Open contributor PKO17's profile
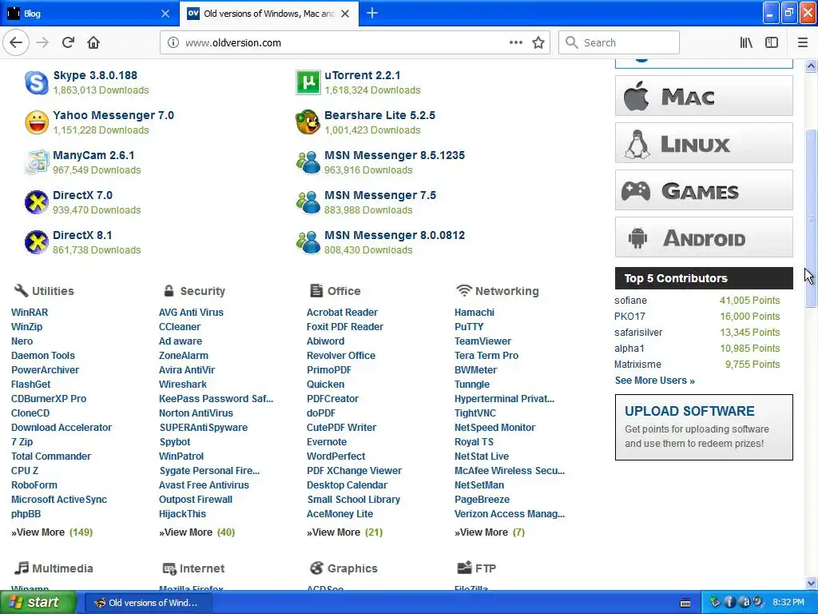Viewport: 818px width, 614px height. pyautogui.click(x=629, y=317)
